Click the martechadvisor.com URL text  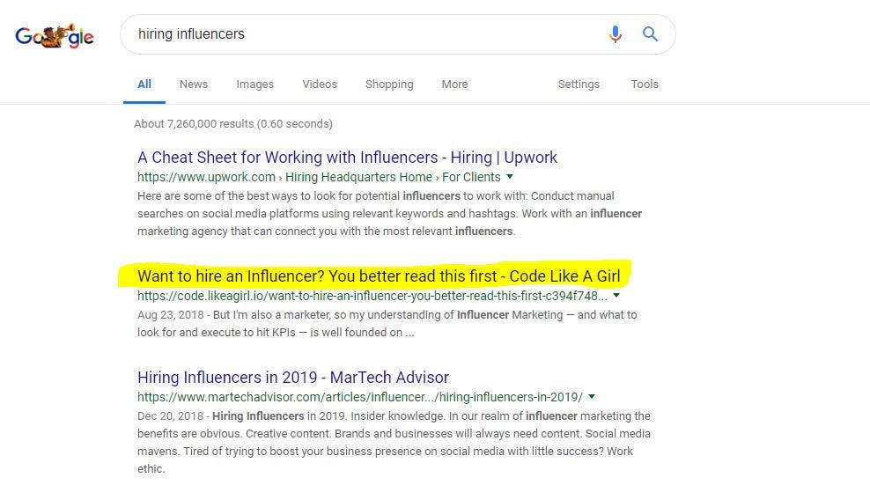tap(360, 397)
